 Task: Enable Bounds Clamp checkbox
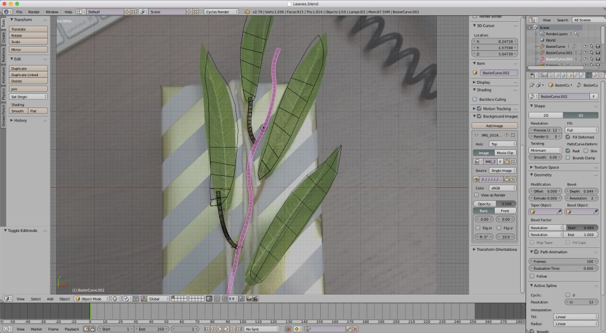coord(568,158)
